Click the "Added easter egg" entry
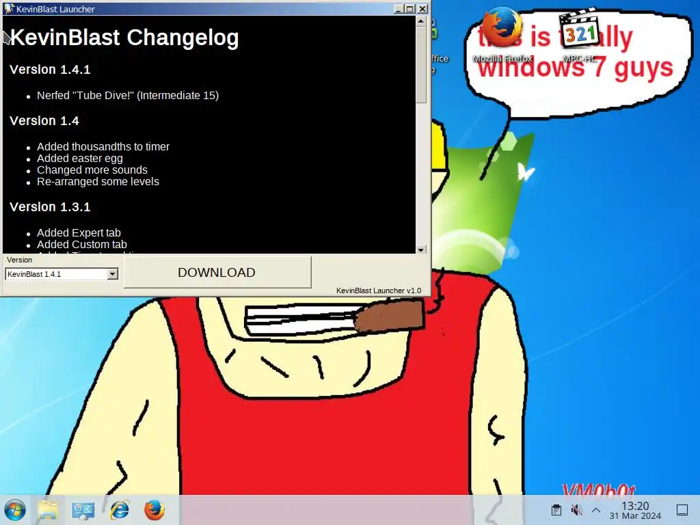Image resolution: width=700 pixels, height=525 pixels. click(x=80, y=159)
